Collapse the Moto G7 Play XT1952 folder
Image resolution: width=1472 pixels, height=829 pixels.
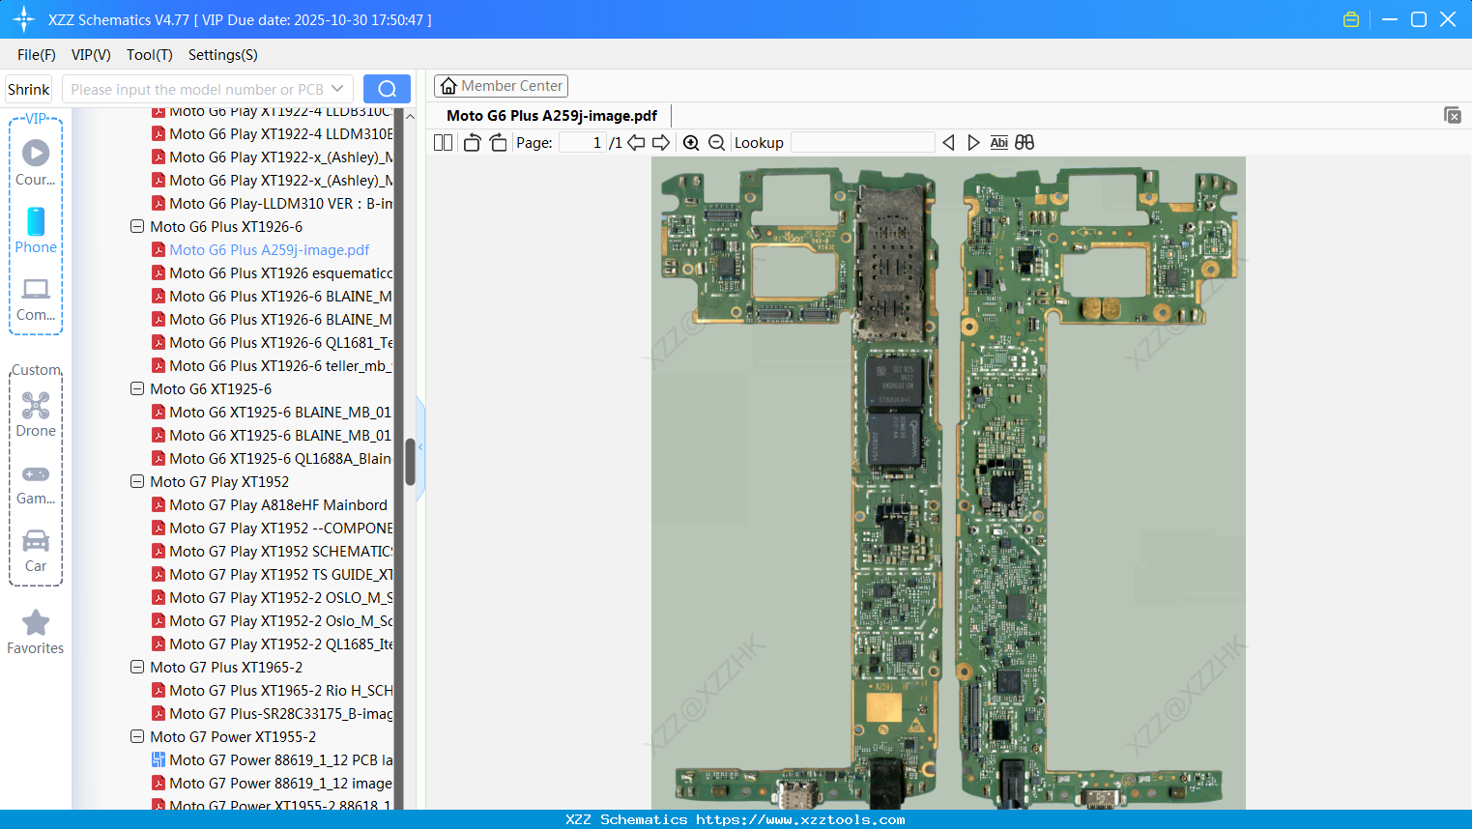click(x=137, y=482)
